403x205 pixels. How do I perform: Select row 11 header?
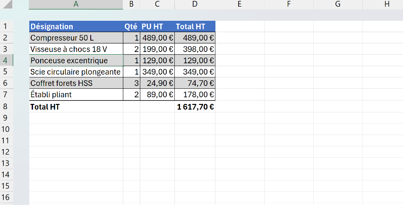tap(7, 140)
